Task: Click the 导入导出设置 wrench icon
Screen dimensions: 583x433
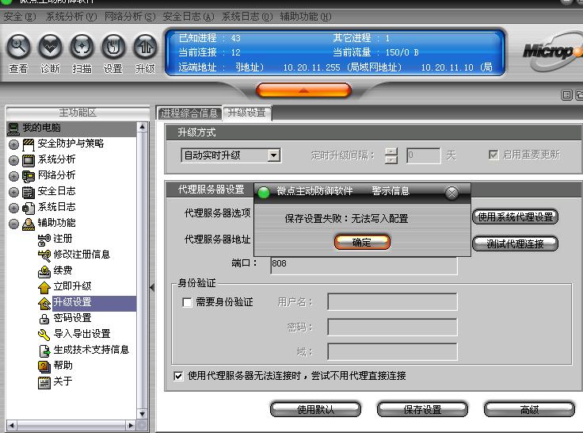Action: 44,335
